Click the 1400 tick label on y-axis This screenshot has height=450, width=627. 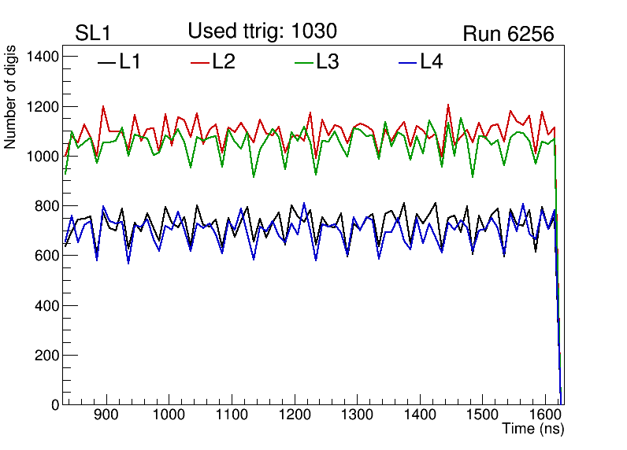coord(43,57)
